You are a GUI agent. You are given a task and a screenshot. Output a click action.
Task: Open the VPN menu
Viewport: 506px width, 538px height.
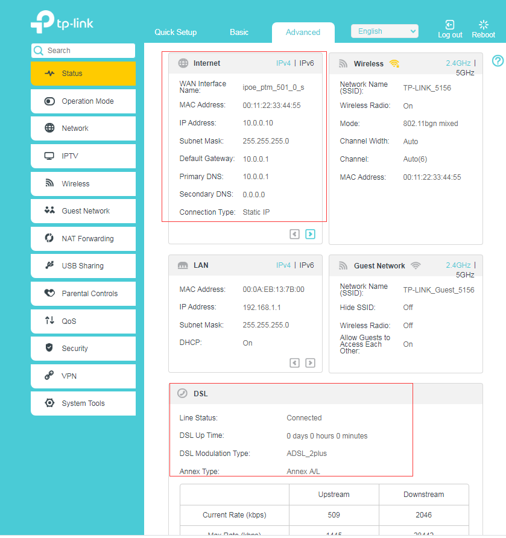[83, 376]
